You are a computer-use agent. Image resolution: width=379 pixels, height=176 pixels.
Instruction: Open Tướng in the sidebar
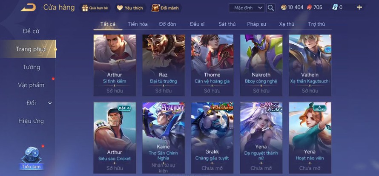click(32, 67)
